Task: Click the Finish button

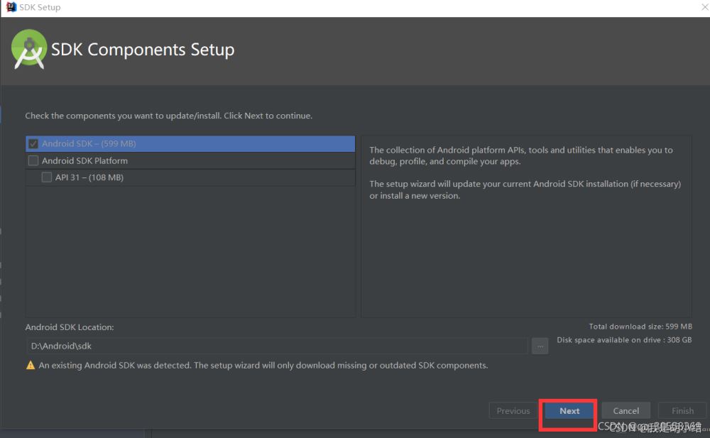Action: 682,411
